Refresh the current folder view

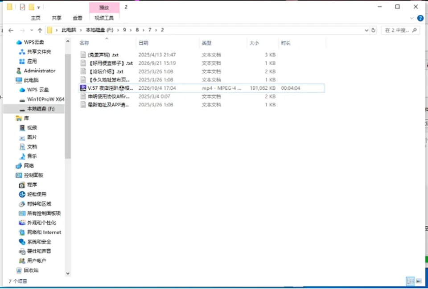coord(374,30)
